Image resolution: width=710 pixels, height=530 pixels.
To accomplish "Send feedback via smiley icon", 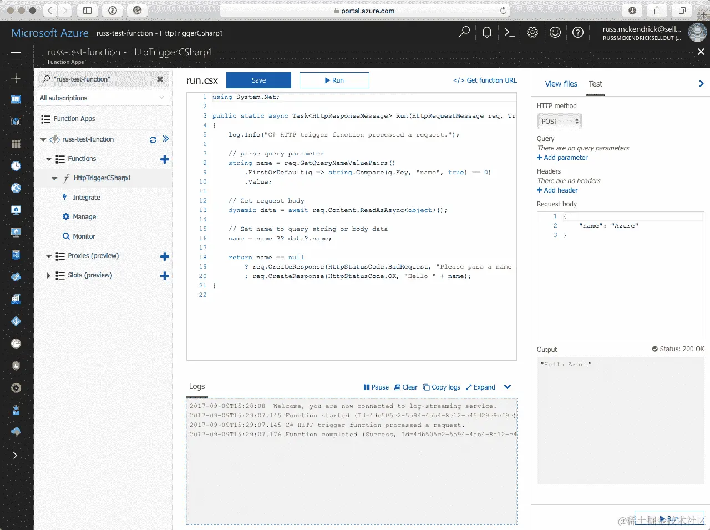I will click(x=555, y=33).
